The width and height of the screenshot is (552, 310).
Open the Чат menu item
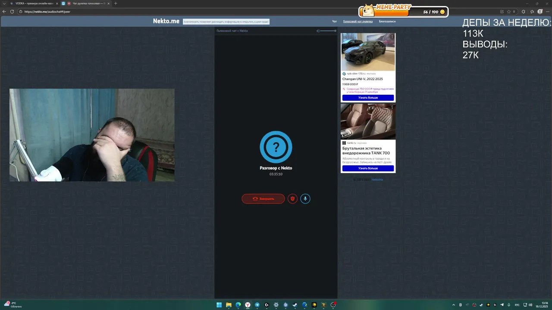[x=334, y=21]
